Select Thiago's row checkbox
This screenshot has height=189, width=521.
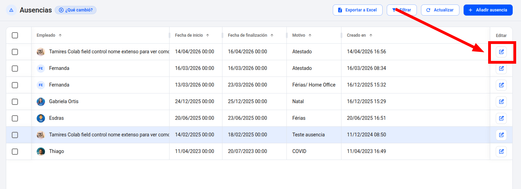[15, 152]
